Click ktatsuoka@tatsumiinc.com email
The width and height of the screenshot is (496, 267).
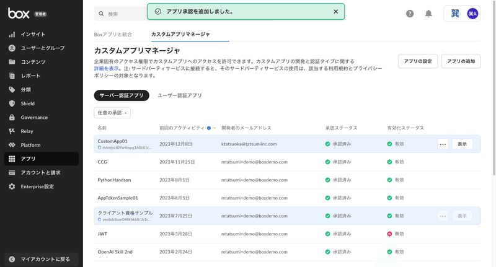(x=249, y=144)
